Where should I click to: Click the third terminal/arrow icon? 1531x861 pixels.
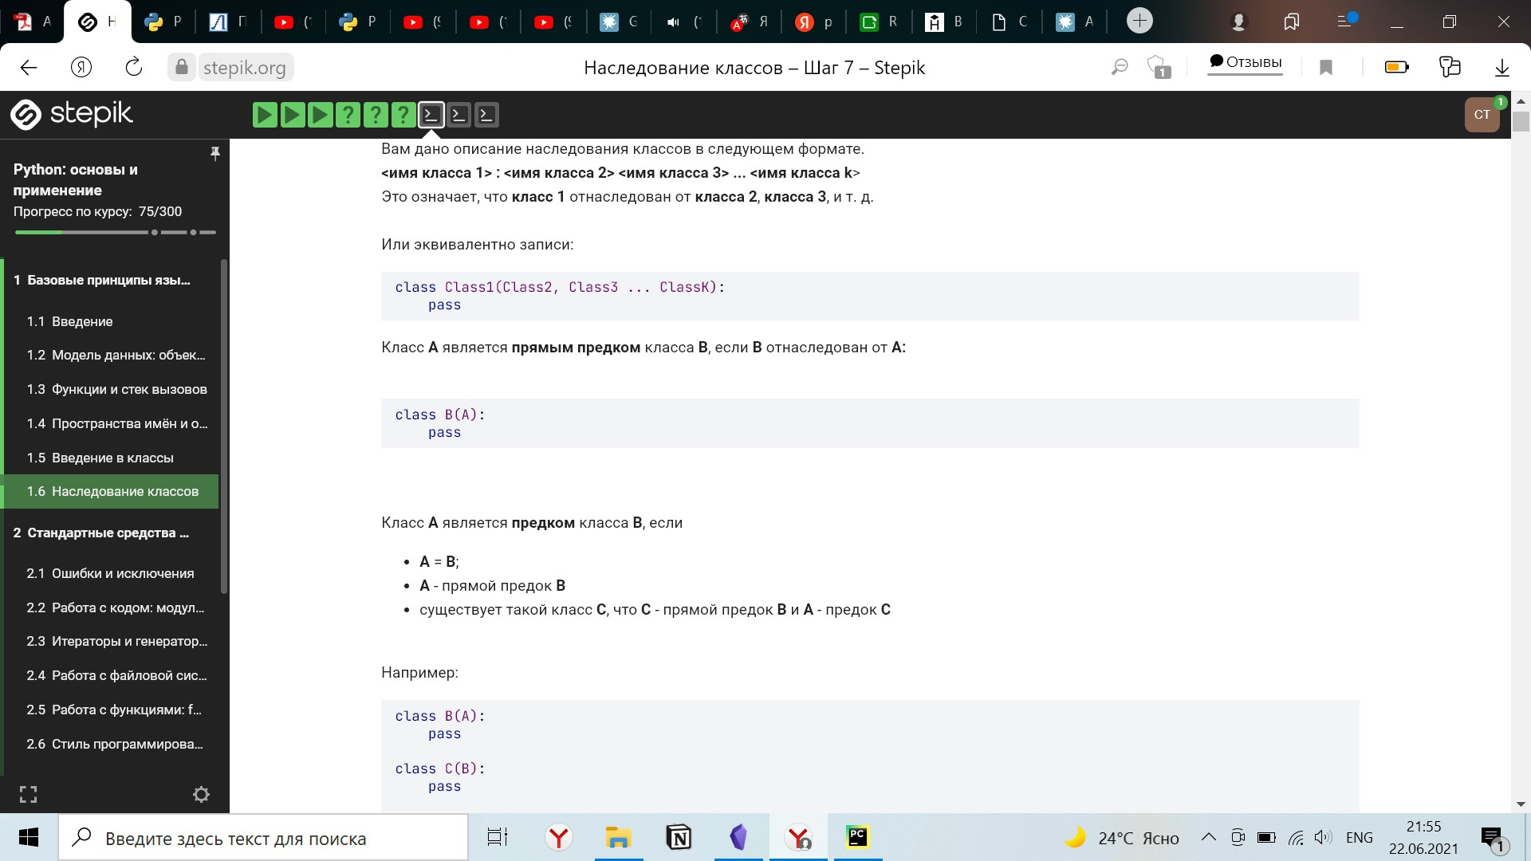click(486, 115)
